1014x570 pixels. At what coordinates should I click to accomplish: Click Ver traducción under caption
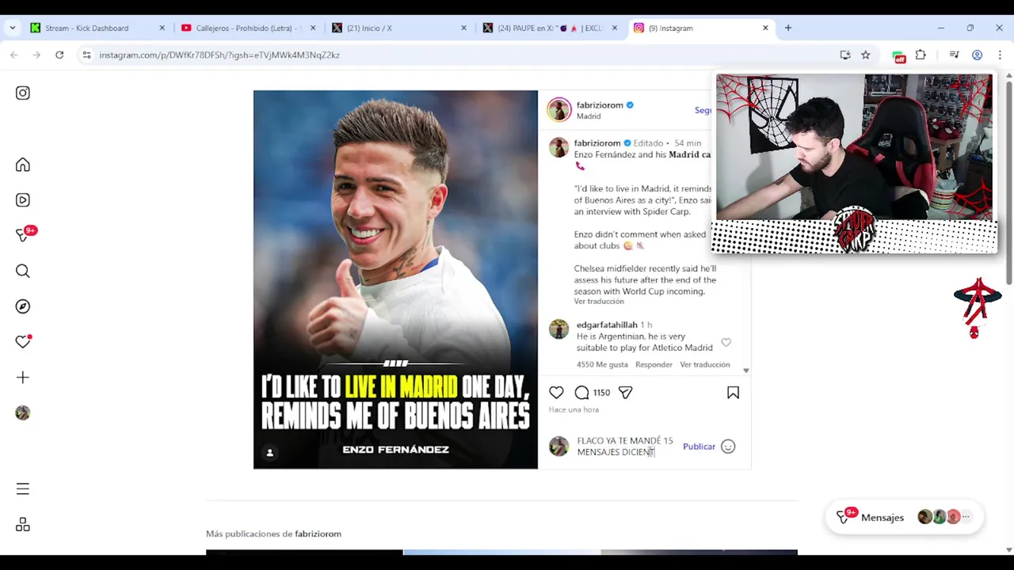(x=599, y=302)
